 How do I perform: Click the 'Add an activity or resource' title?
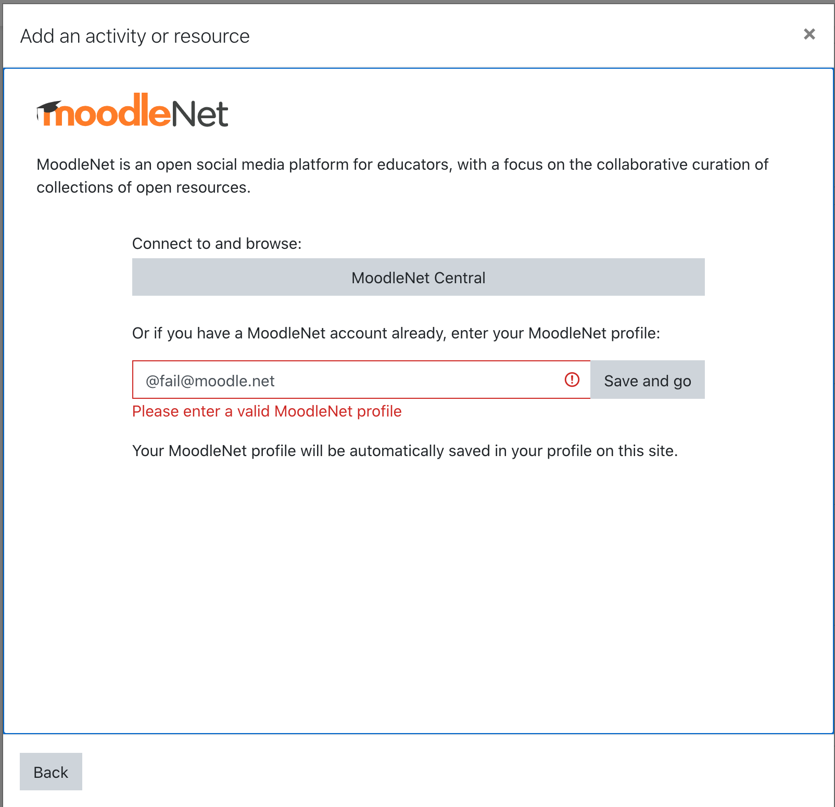click(135, 36)
